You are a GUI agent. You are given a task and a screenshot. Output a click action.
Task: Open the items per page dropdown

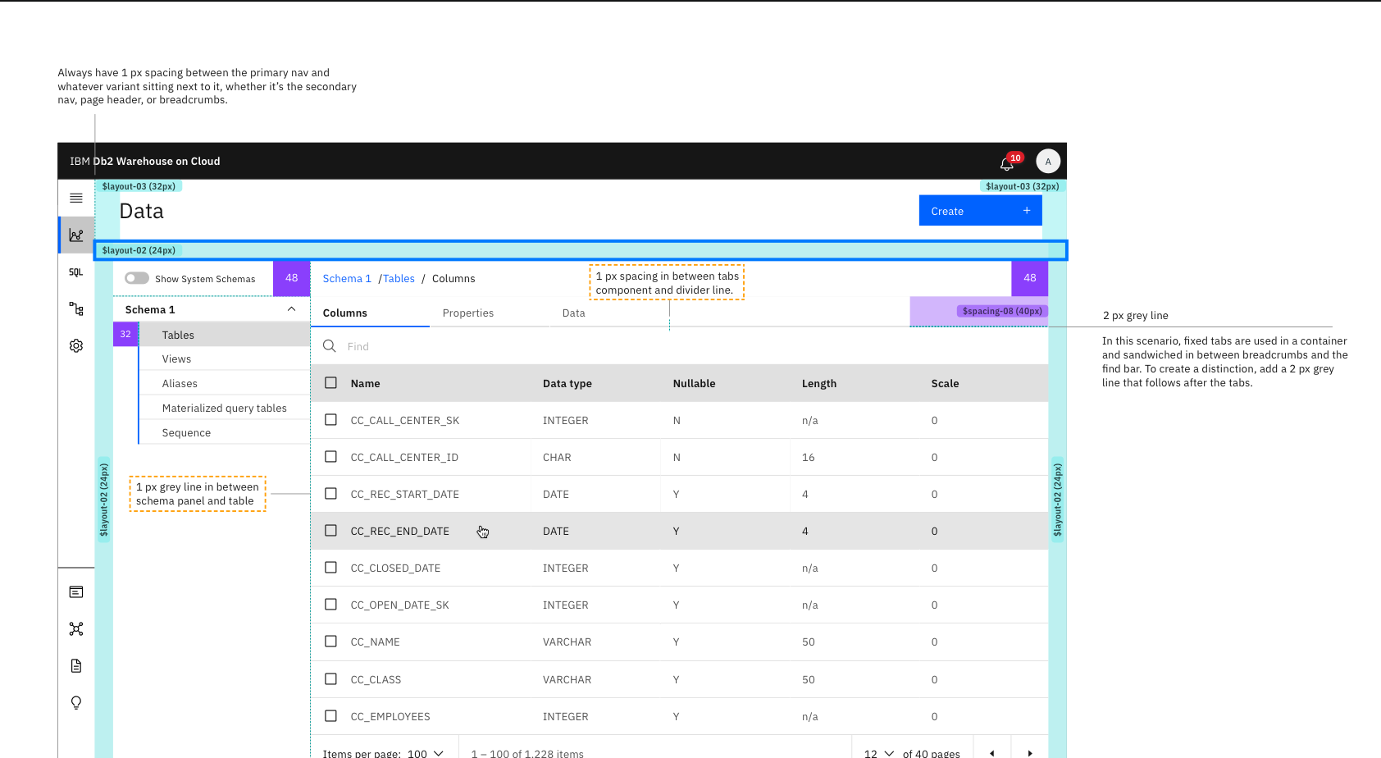coord(425,753)
